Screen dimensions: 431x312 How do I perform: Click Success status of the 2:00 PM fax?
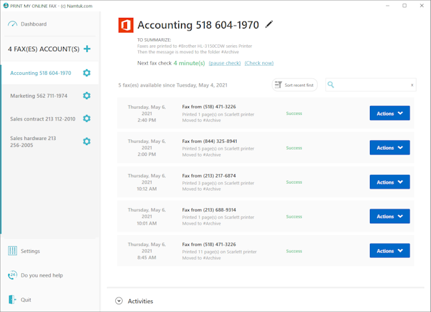294,148
